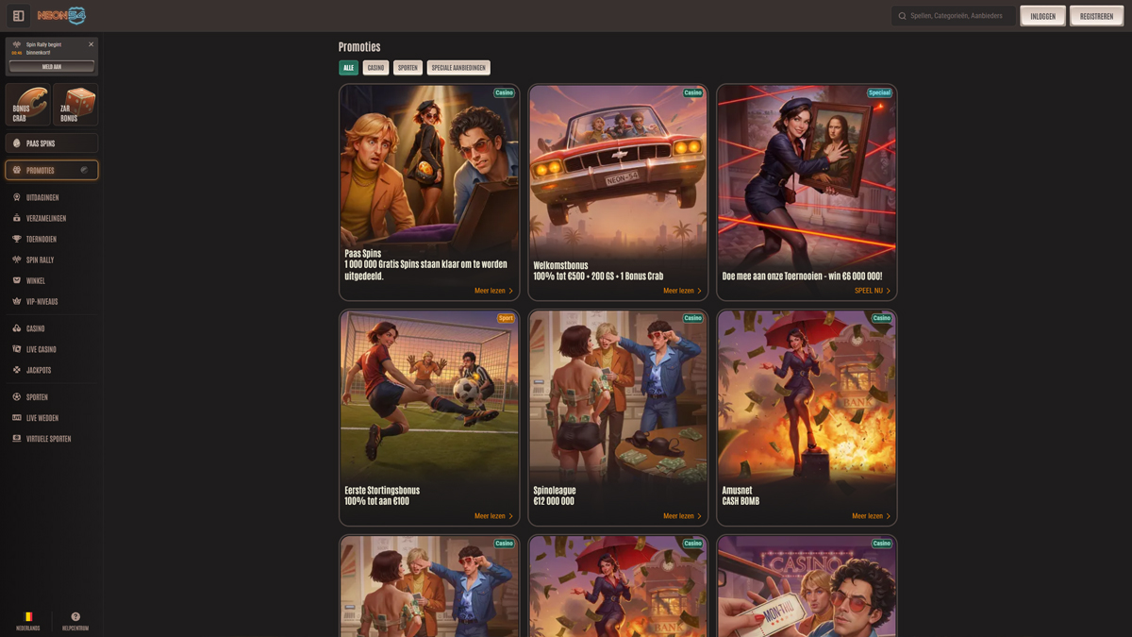Click the Inloggen button

click(1042, 16)
